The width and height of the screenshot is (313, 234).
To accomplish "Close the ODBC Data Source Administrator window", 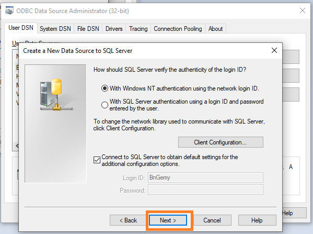I will tap(303, 10).
